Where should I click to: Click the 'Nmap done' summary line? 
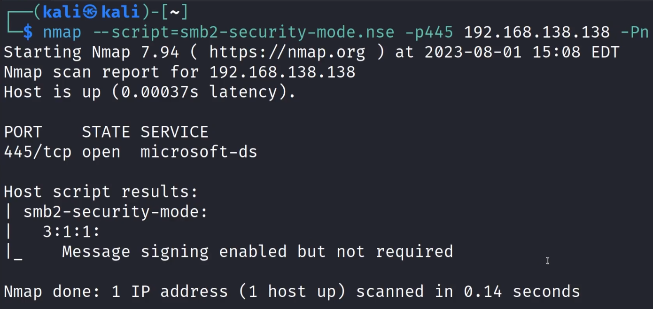pos(292,292)
